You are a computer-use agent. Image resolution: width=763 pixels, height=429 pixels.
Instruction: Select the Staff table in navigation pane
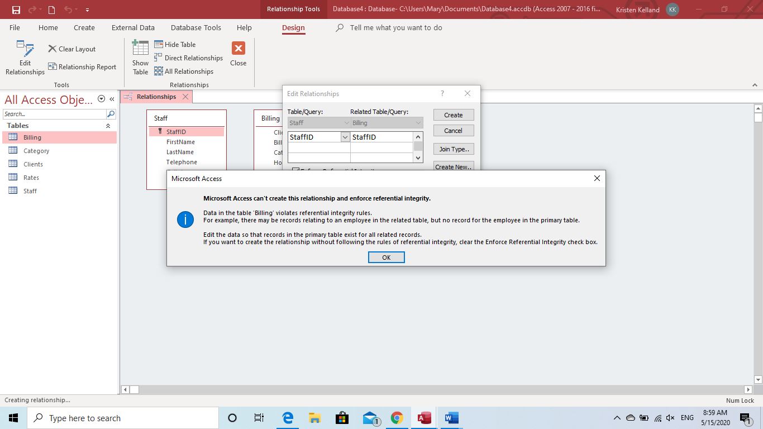click(59, 191)
